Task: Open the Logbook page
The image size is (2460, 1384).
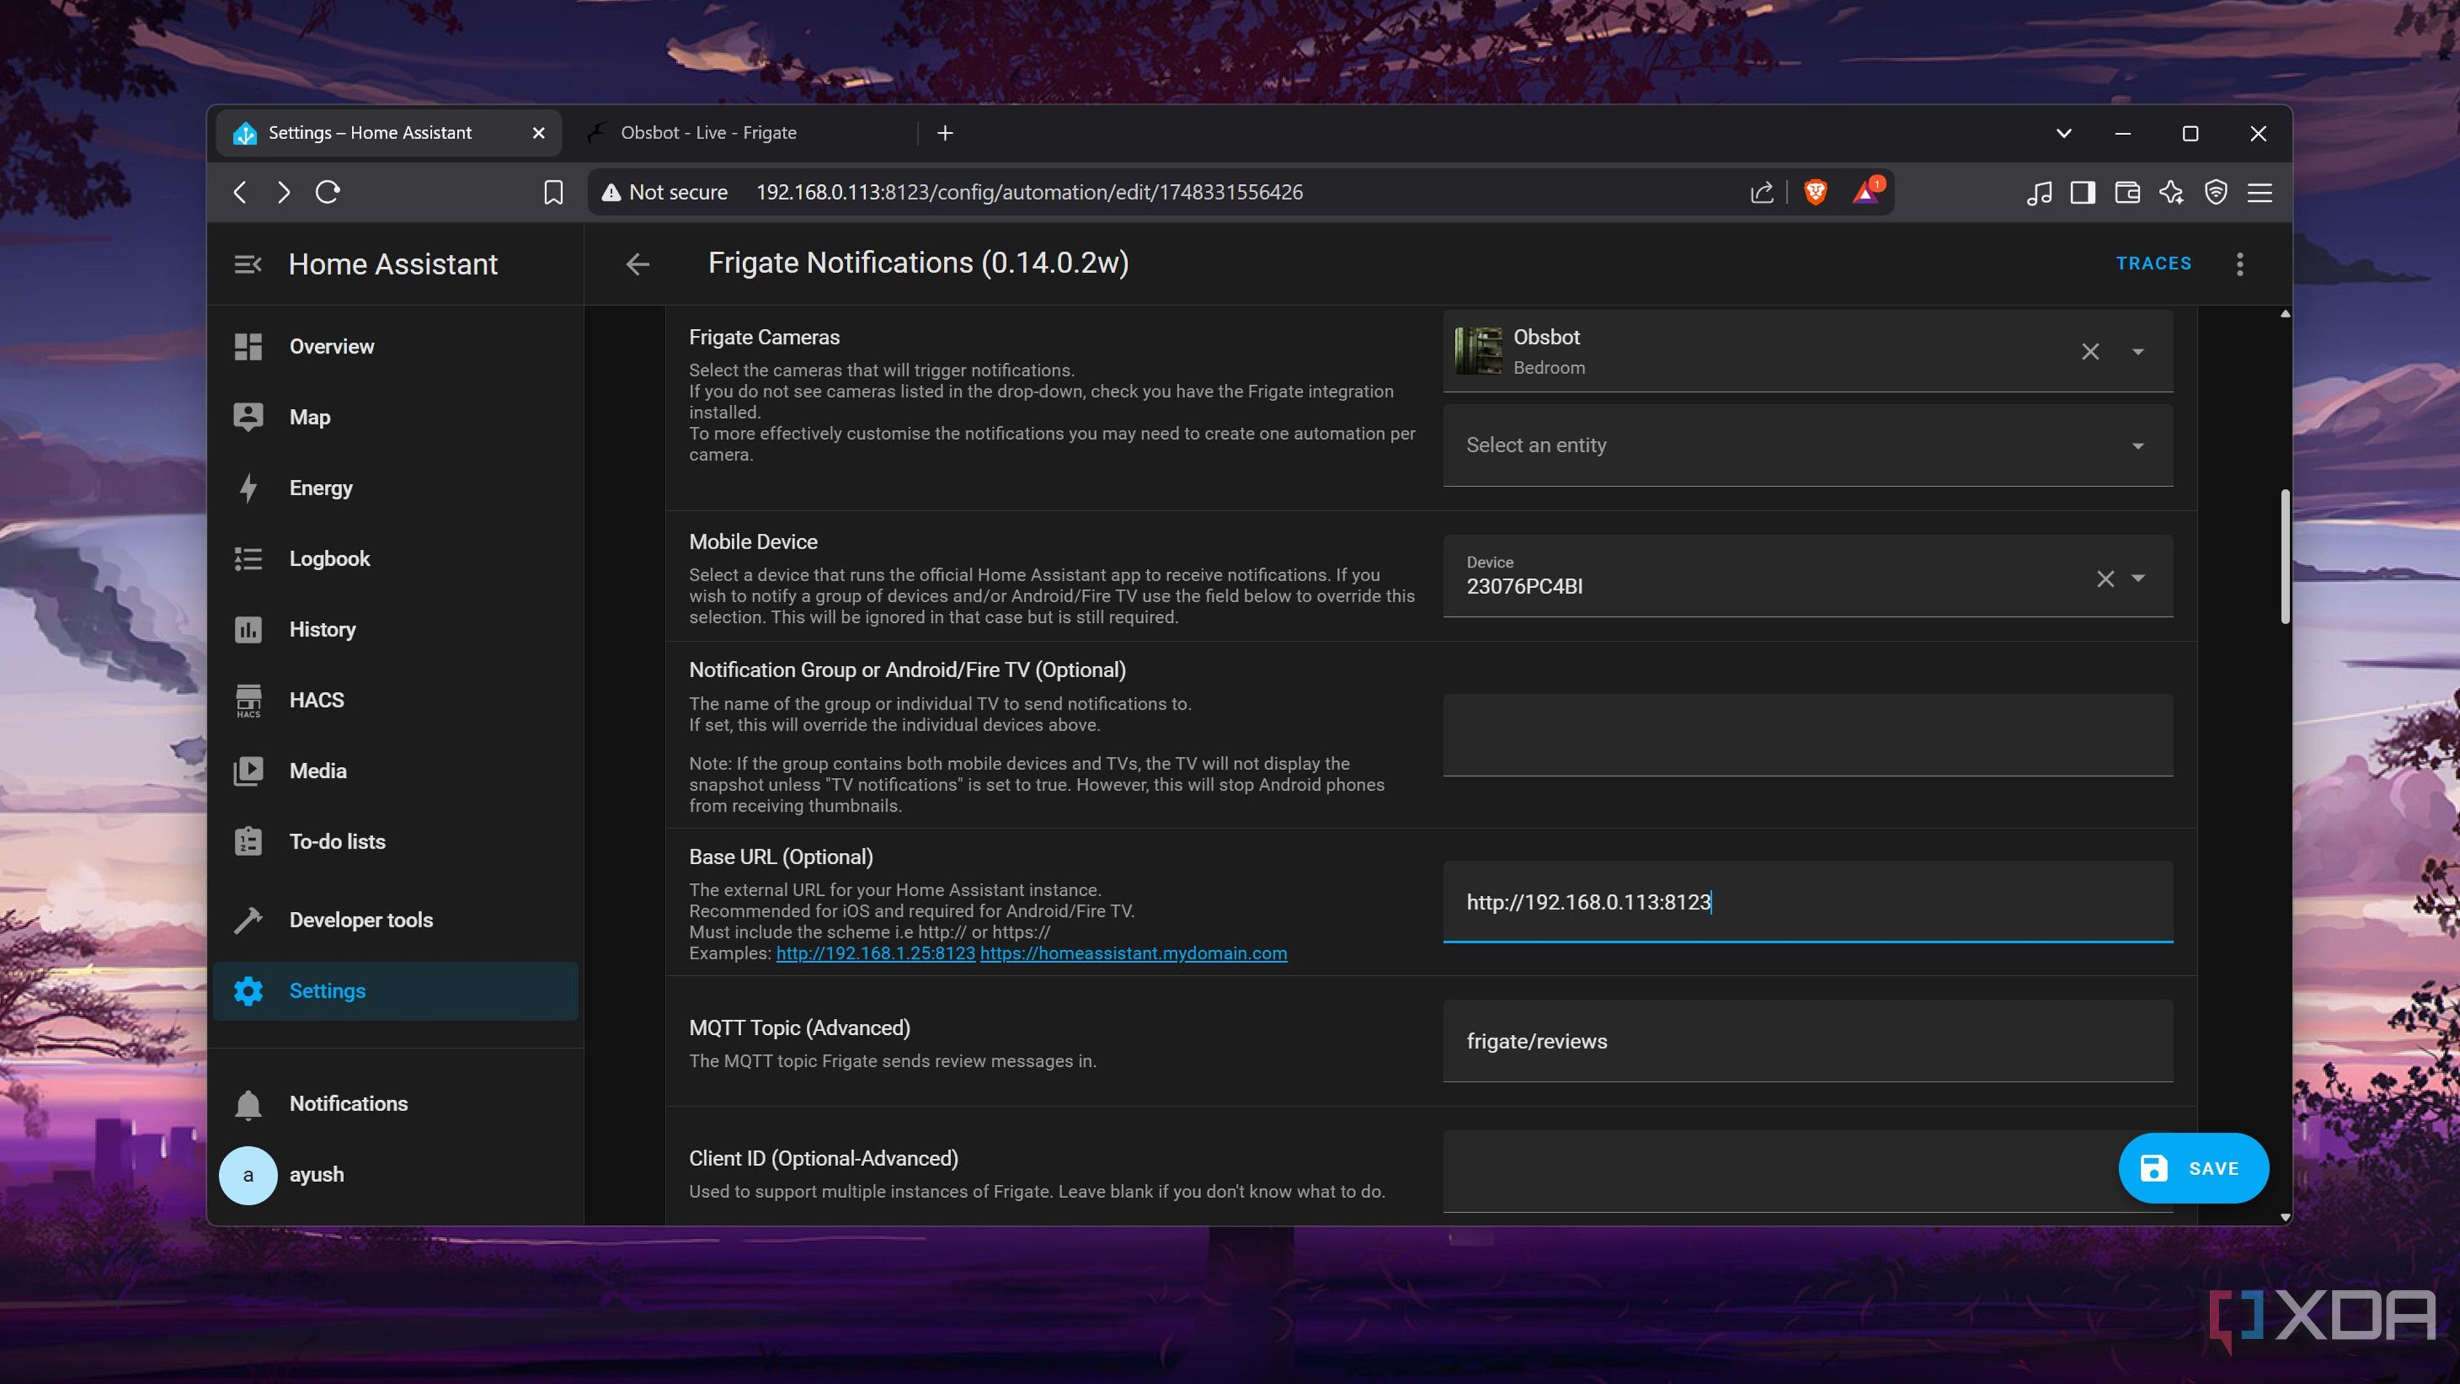Action: click(x=395, y=559)
